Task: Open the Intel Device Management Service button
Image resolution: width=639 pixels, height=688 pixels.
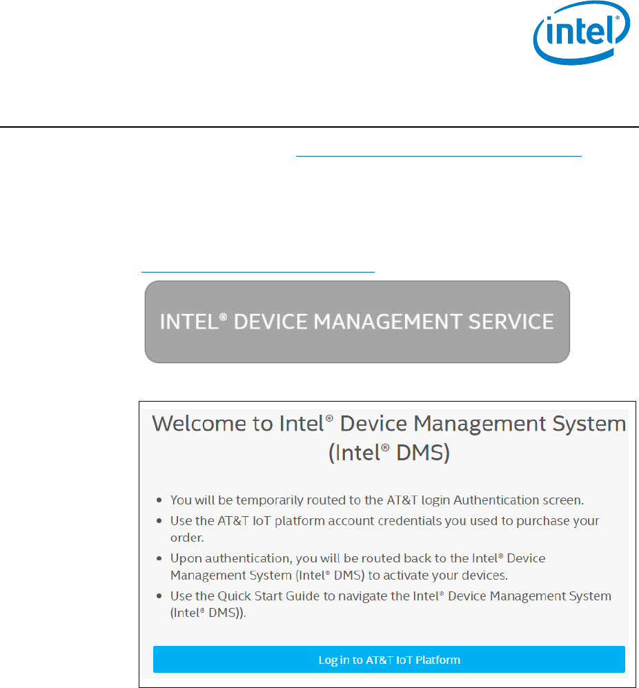Action: [x=357, y=322]
